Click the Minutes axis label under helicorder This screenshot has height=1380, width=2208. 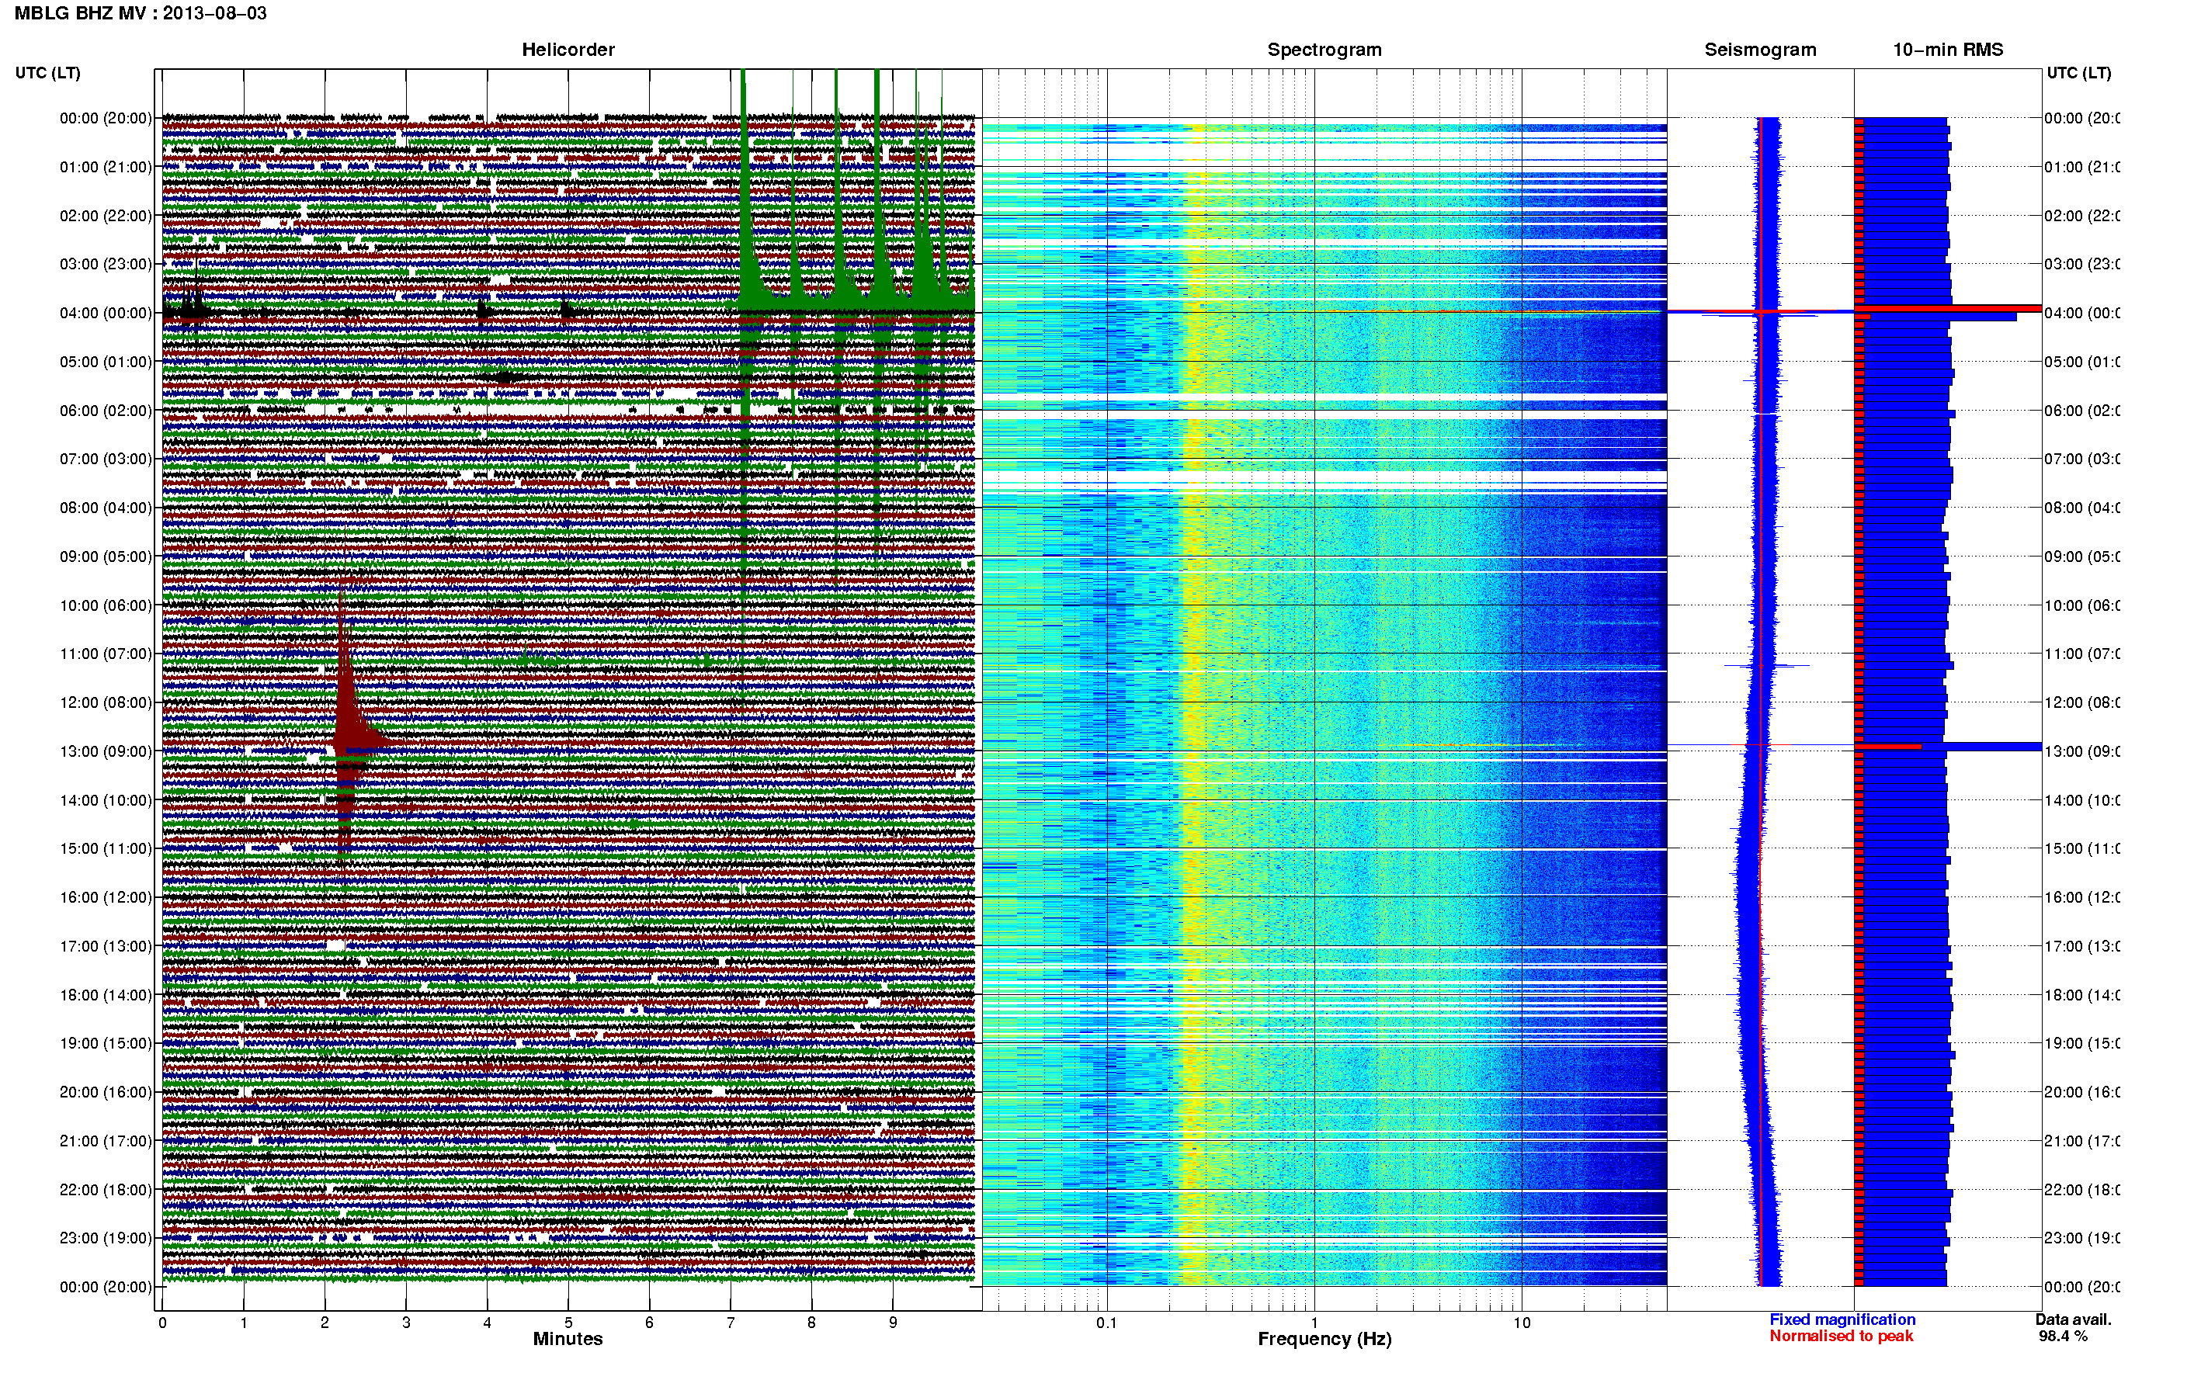568,1339
